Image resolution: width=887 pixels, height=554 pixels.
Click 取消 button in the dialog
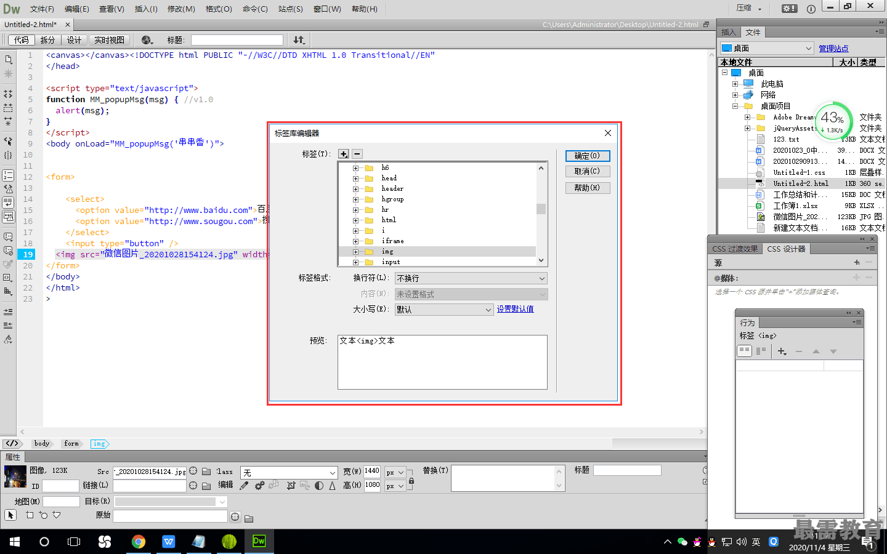pyautogui.click(x=588, y=171)
